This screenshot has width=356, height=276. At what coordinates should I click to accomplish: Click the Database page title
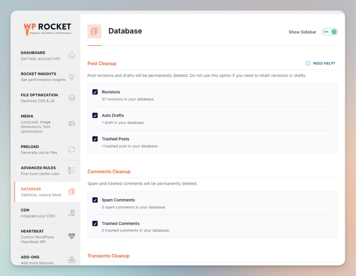[x=125, y=31]
